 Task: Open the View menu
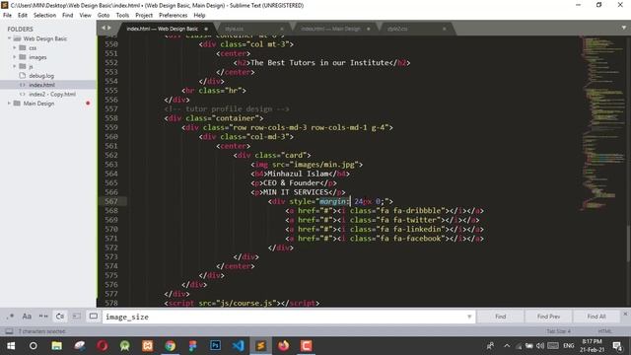tap(85, 16)
